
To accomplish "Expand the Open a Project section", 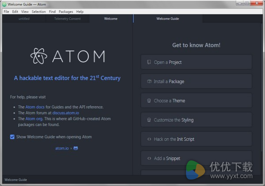I will (196, 62).
